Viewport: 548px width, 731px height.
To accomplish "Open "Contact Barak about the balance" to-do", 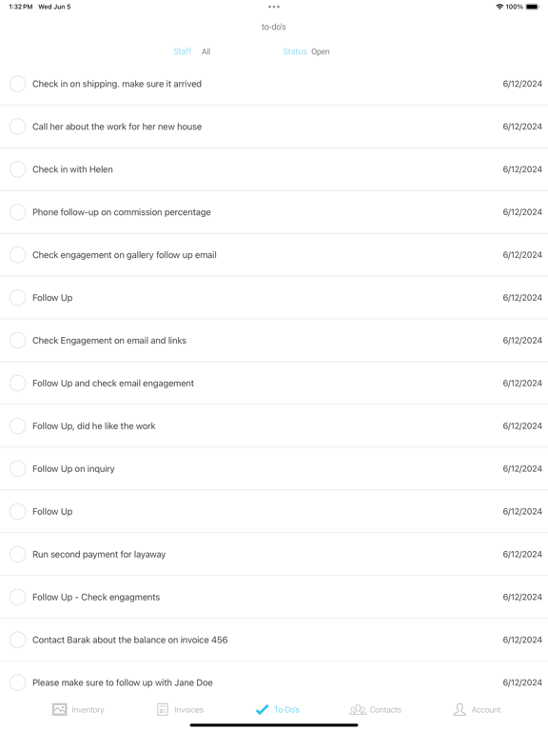I will [x=274, y=640].
